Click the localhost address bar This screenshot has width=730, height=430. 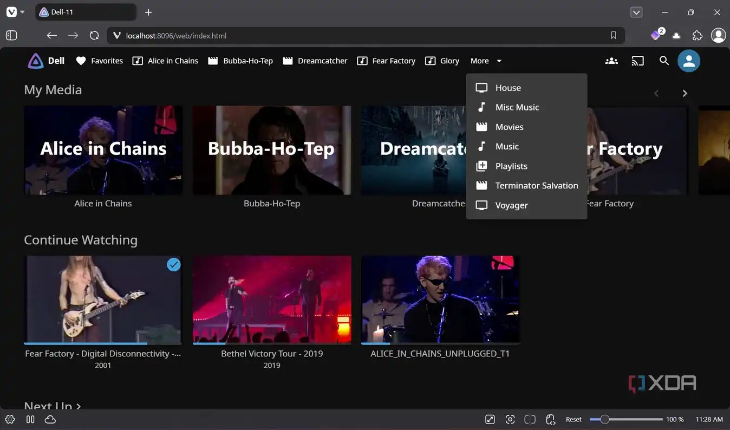coord(366,35)
